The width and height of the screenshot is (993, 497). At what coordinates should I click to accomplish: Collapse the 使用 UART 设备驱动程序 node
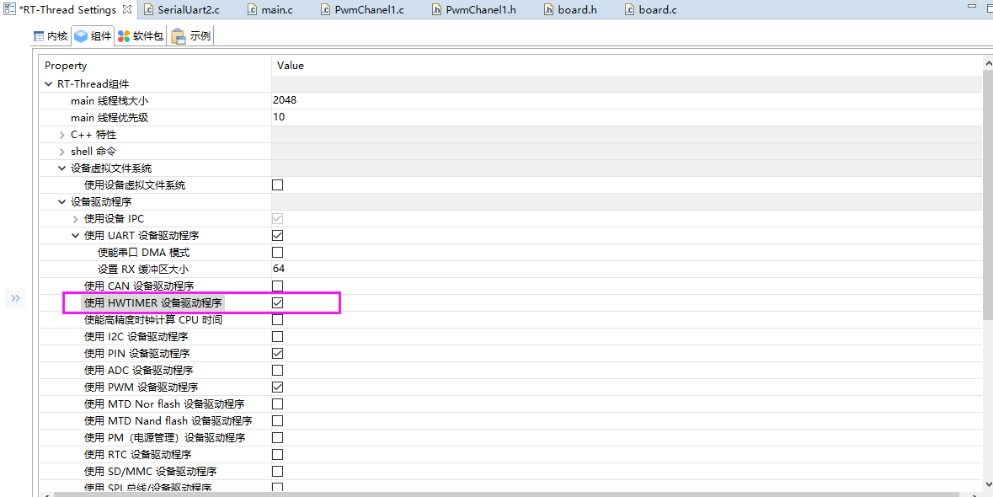point(76,236)
